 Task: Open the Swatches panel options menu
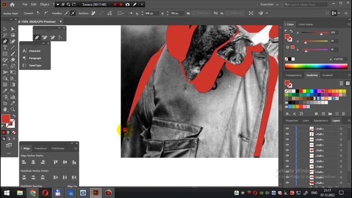tap(349, 75)
